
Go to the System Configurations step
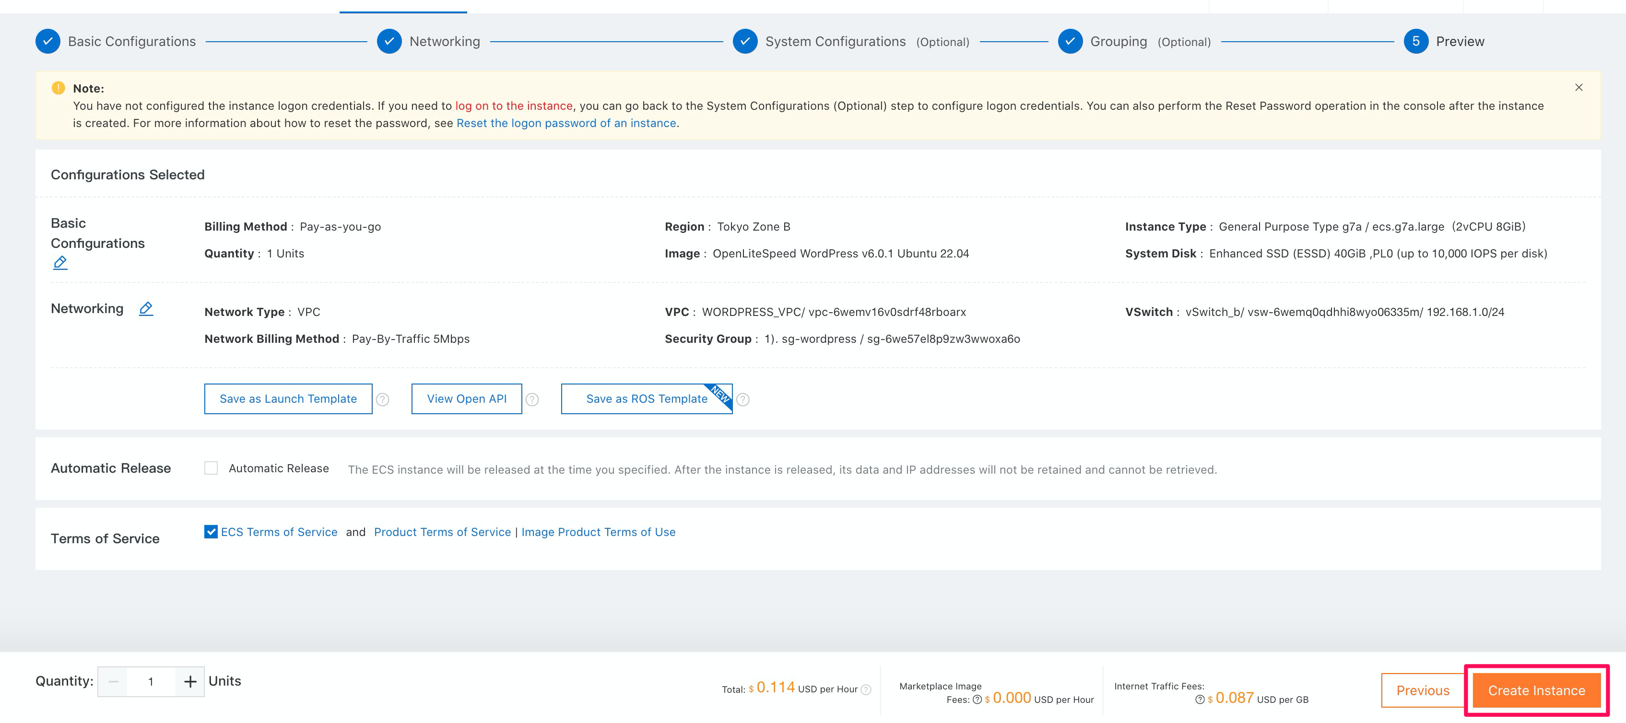tap(835, 42)
